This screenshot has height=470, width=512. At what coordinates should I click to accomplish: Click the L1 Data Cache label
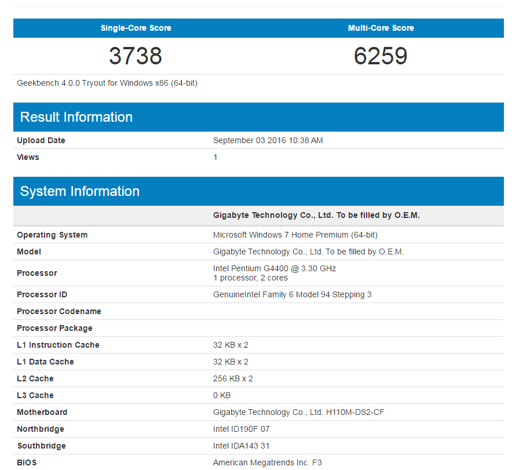coord(45,362)
